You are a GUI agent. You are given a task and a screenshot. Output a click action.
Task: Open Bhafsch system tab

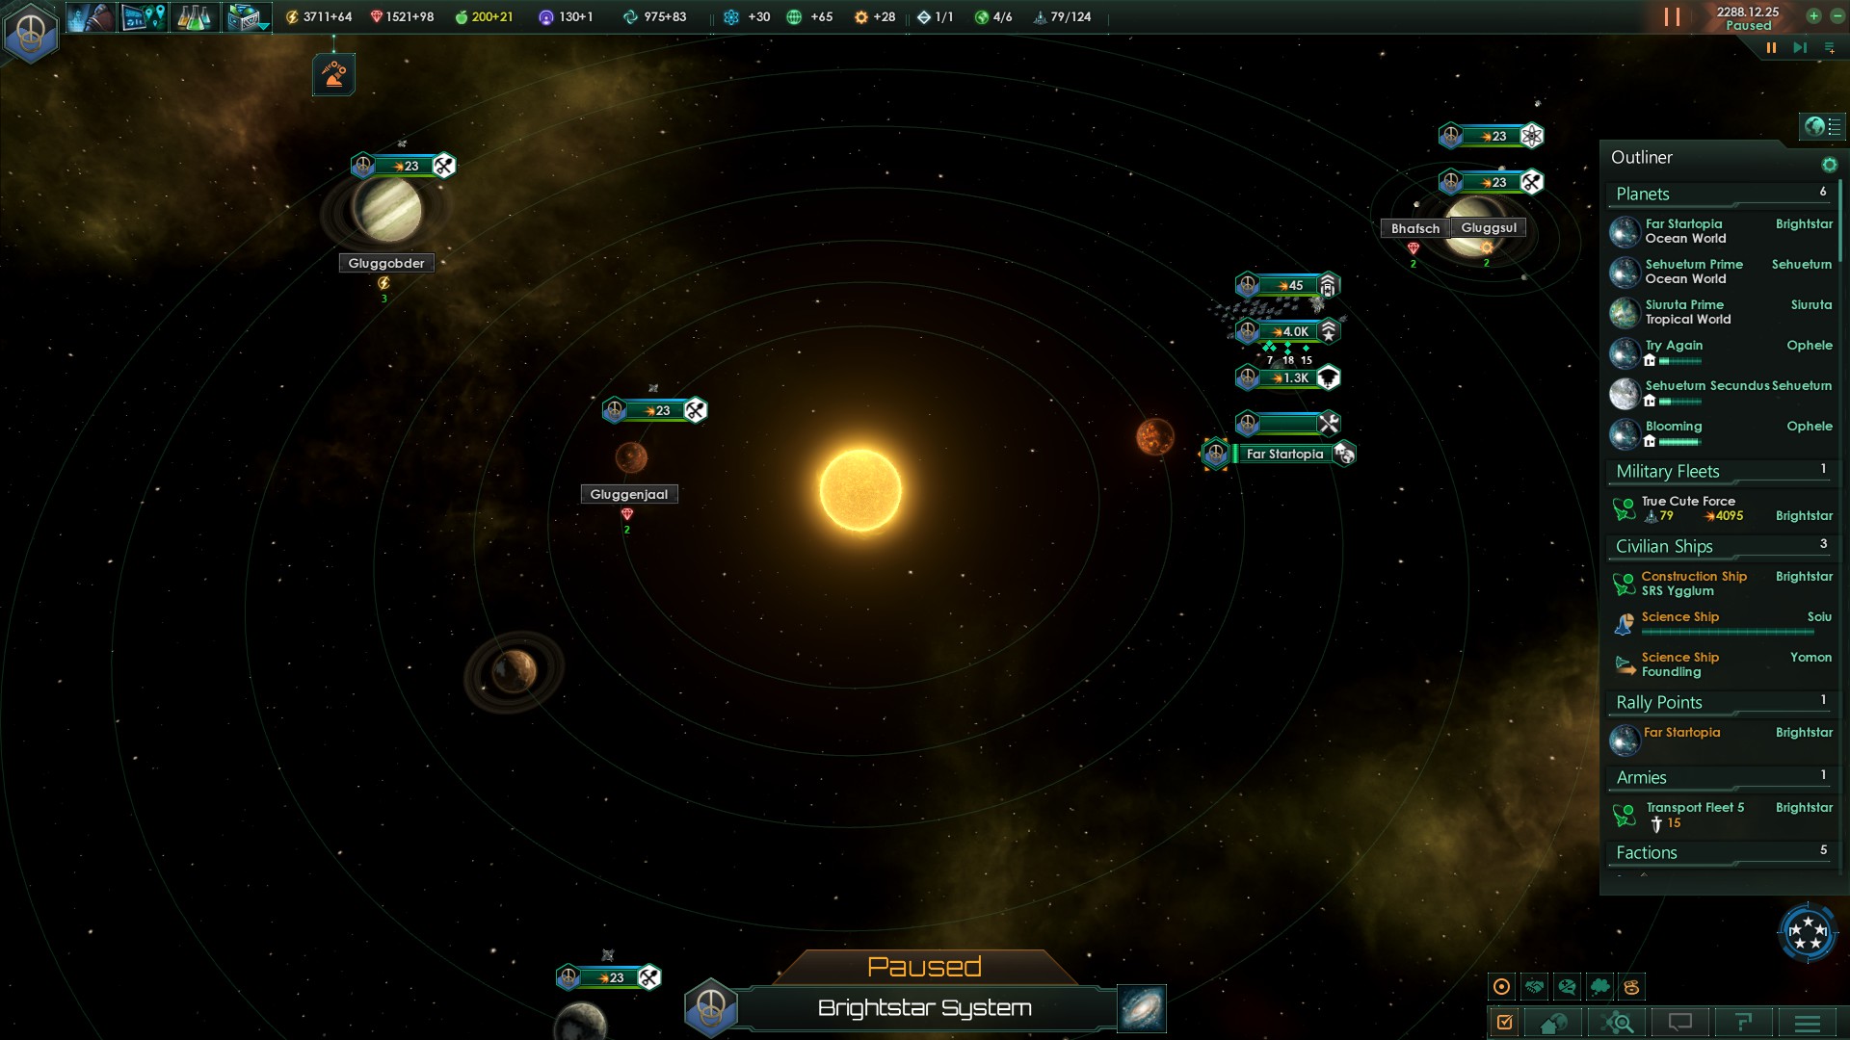point(1414,227)
